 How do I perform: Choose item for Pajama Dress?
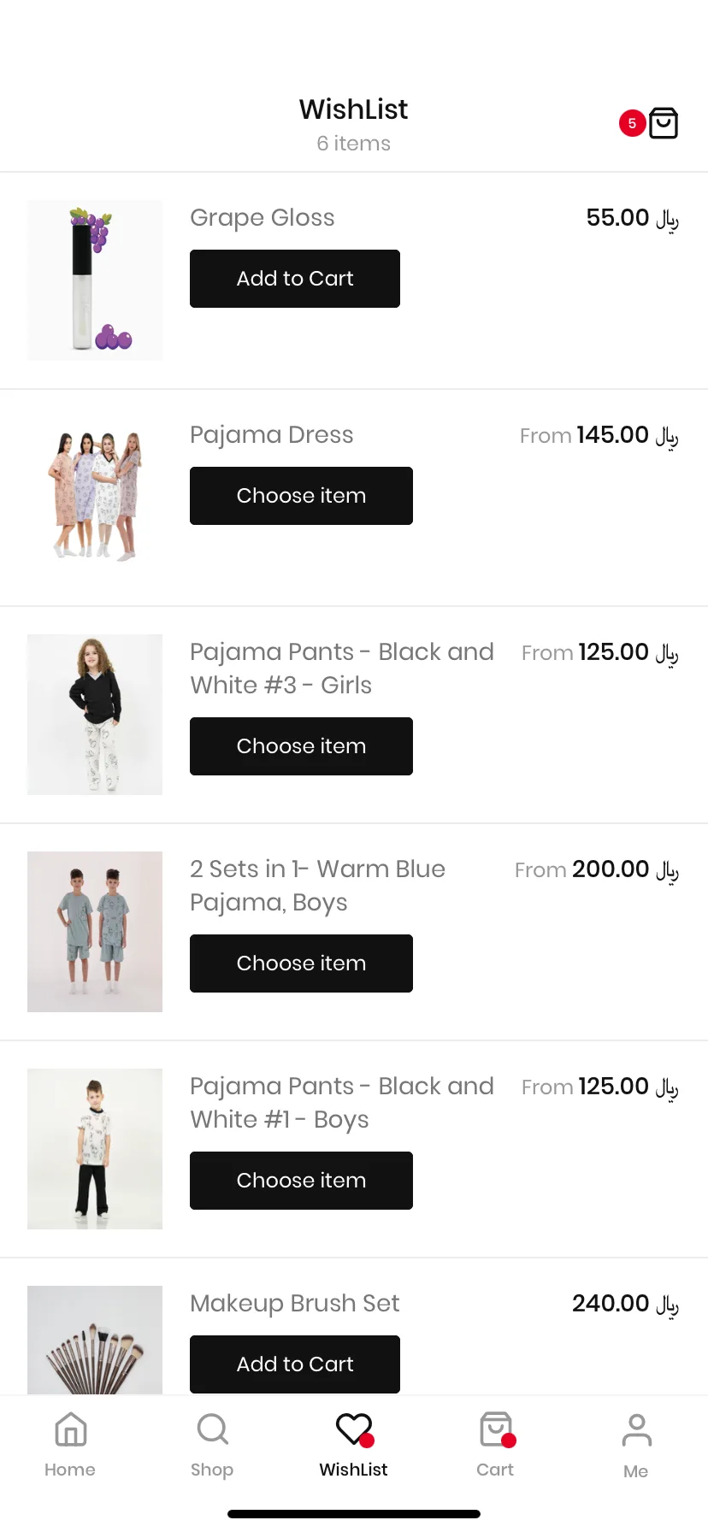301,496
